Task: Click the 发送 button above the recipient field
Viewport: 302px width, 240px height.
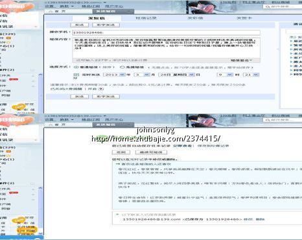Action: [80, 25]
